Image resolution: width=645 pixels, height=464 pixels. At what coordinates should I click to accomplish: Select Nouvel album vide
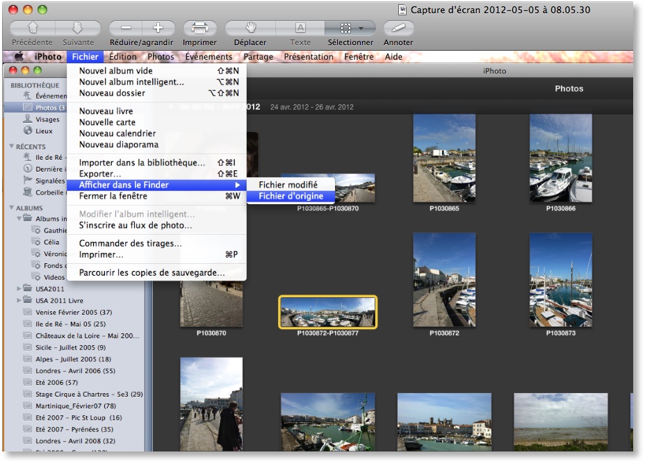coord(156,71)
